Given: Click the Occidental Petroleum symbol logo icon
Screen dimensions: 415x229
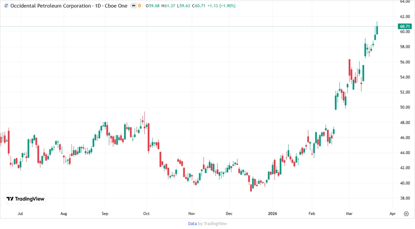Looking at the screenshot, I should 6,6.
